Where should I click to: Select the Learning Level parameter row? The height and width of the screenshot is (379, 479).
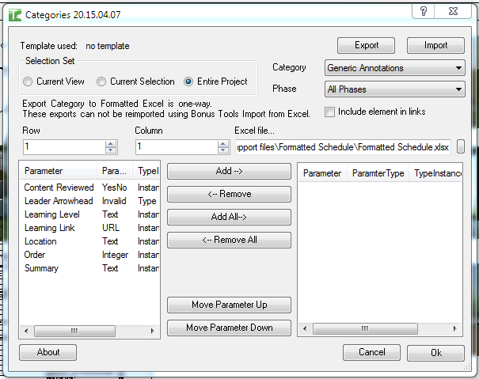point(89,214)
